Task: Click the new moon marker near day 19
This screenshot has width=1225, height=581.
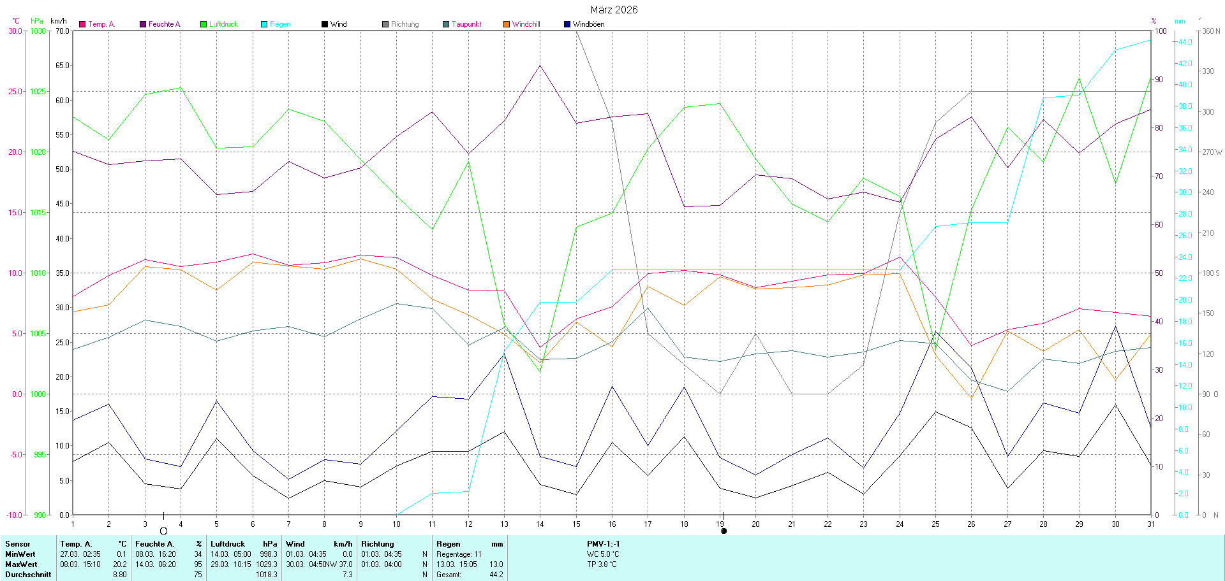Action: (x=724, y=531)
